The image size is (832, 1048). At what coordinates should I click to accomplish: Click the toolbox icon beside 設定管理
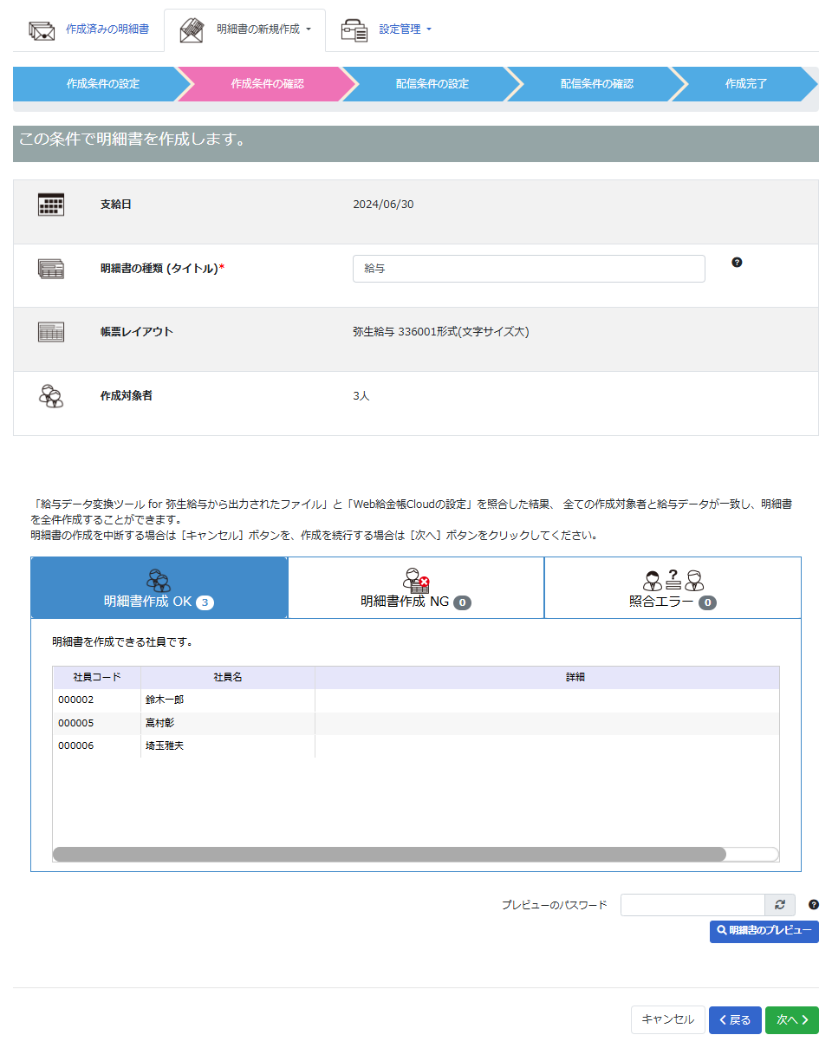point(354,29)
